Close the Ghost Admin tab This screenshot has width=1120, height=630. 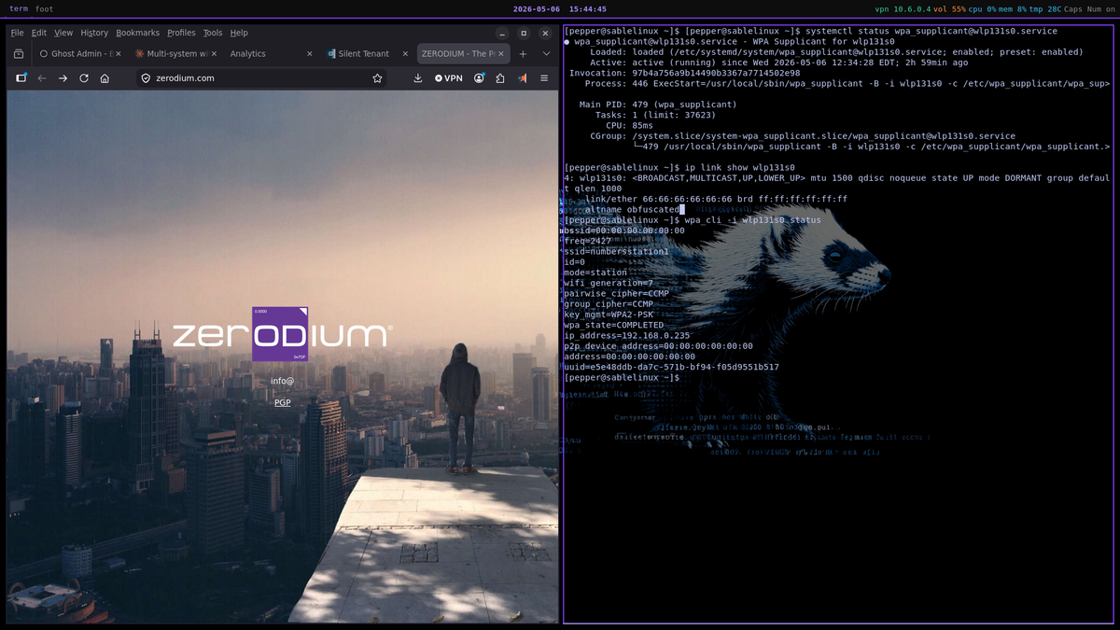click(118, 54)
